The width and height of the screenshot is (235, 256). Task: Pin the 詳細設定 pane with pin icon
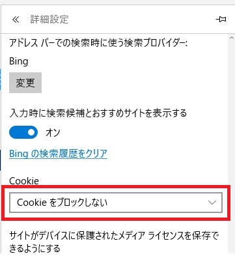221,20
